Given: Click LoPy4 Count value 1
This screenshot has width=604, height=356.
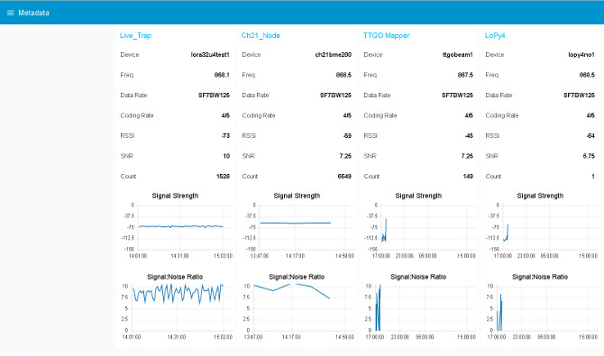Looking at the screenshot, I should coord(593,177).
